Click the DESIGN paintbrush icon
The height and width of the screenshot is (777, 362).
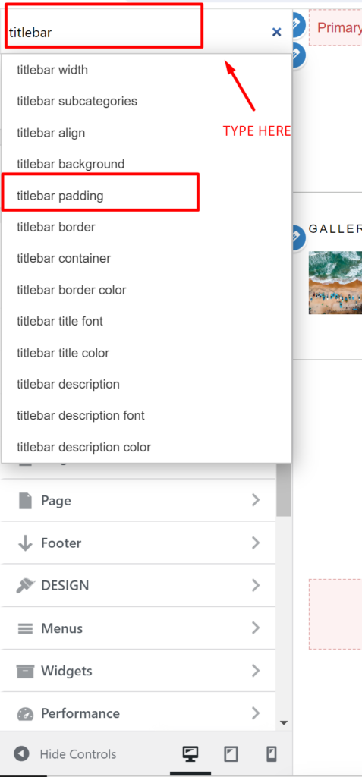coord(25,586)
